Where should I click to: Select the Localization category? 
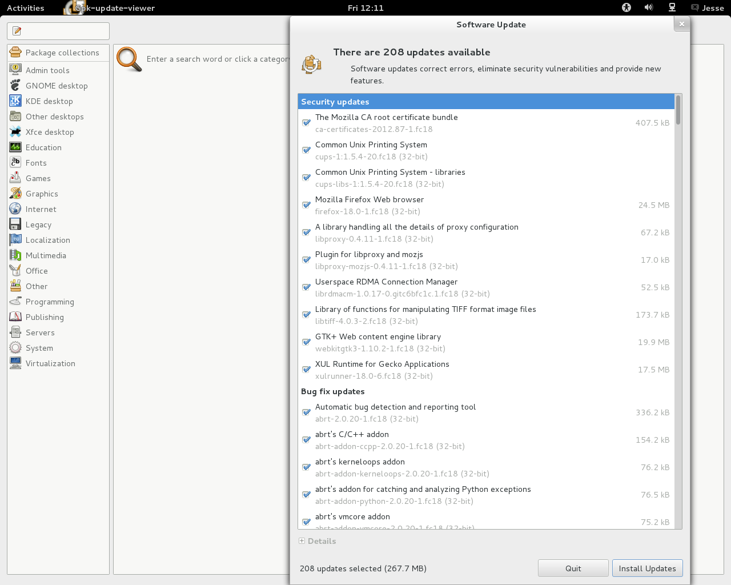pyautogui.click(x=58, y=240)
